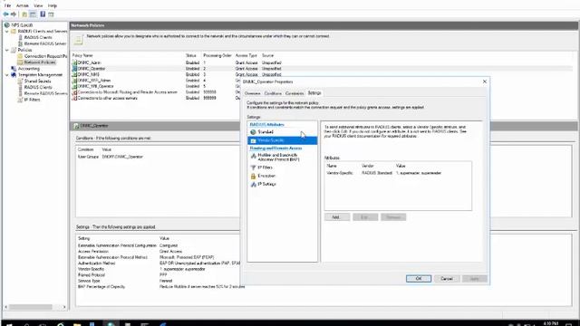This screenshot has height=326, width=580.
Task: Select Network Policies in the tree
Action: coord(40,62)
